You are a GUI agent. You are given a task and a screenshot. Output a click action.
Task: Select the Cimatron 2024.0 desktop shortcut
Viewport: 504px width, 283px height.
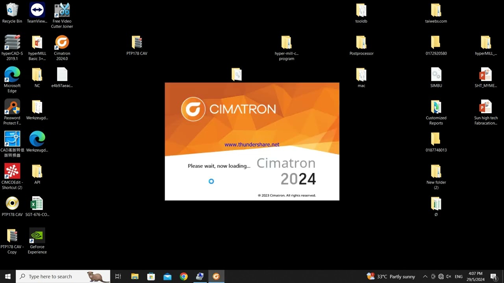point(62,48)
